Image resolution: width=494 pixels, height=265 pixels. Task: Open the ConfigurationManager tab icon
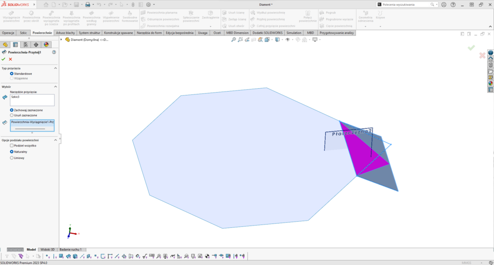coord(26,44)
